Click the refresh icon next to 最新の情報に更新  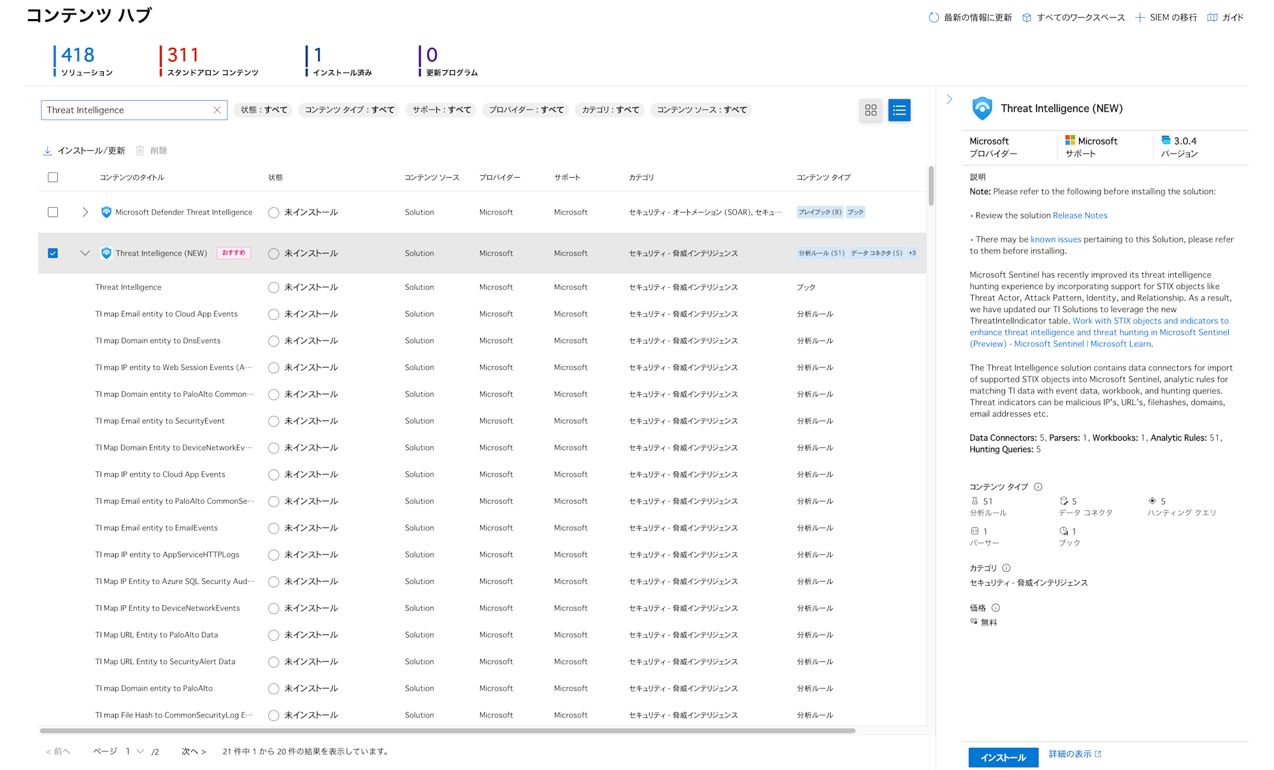(933, 18)
